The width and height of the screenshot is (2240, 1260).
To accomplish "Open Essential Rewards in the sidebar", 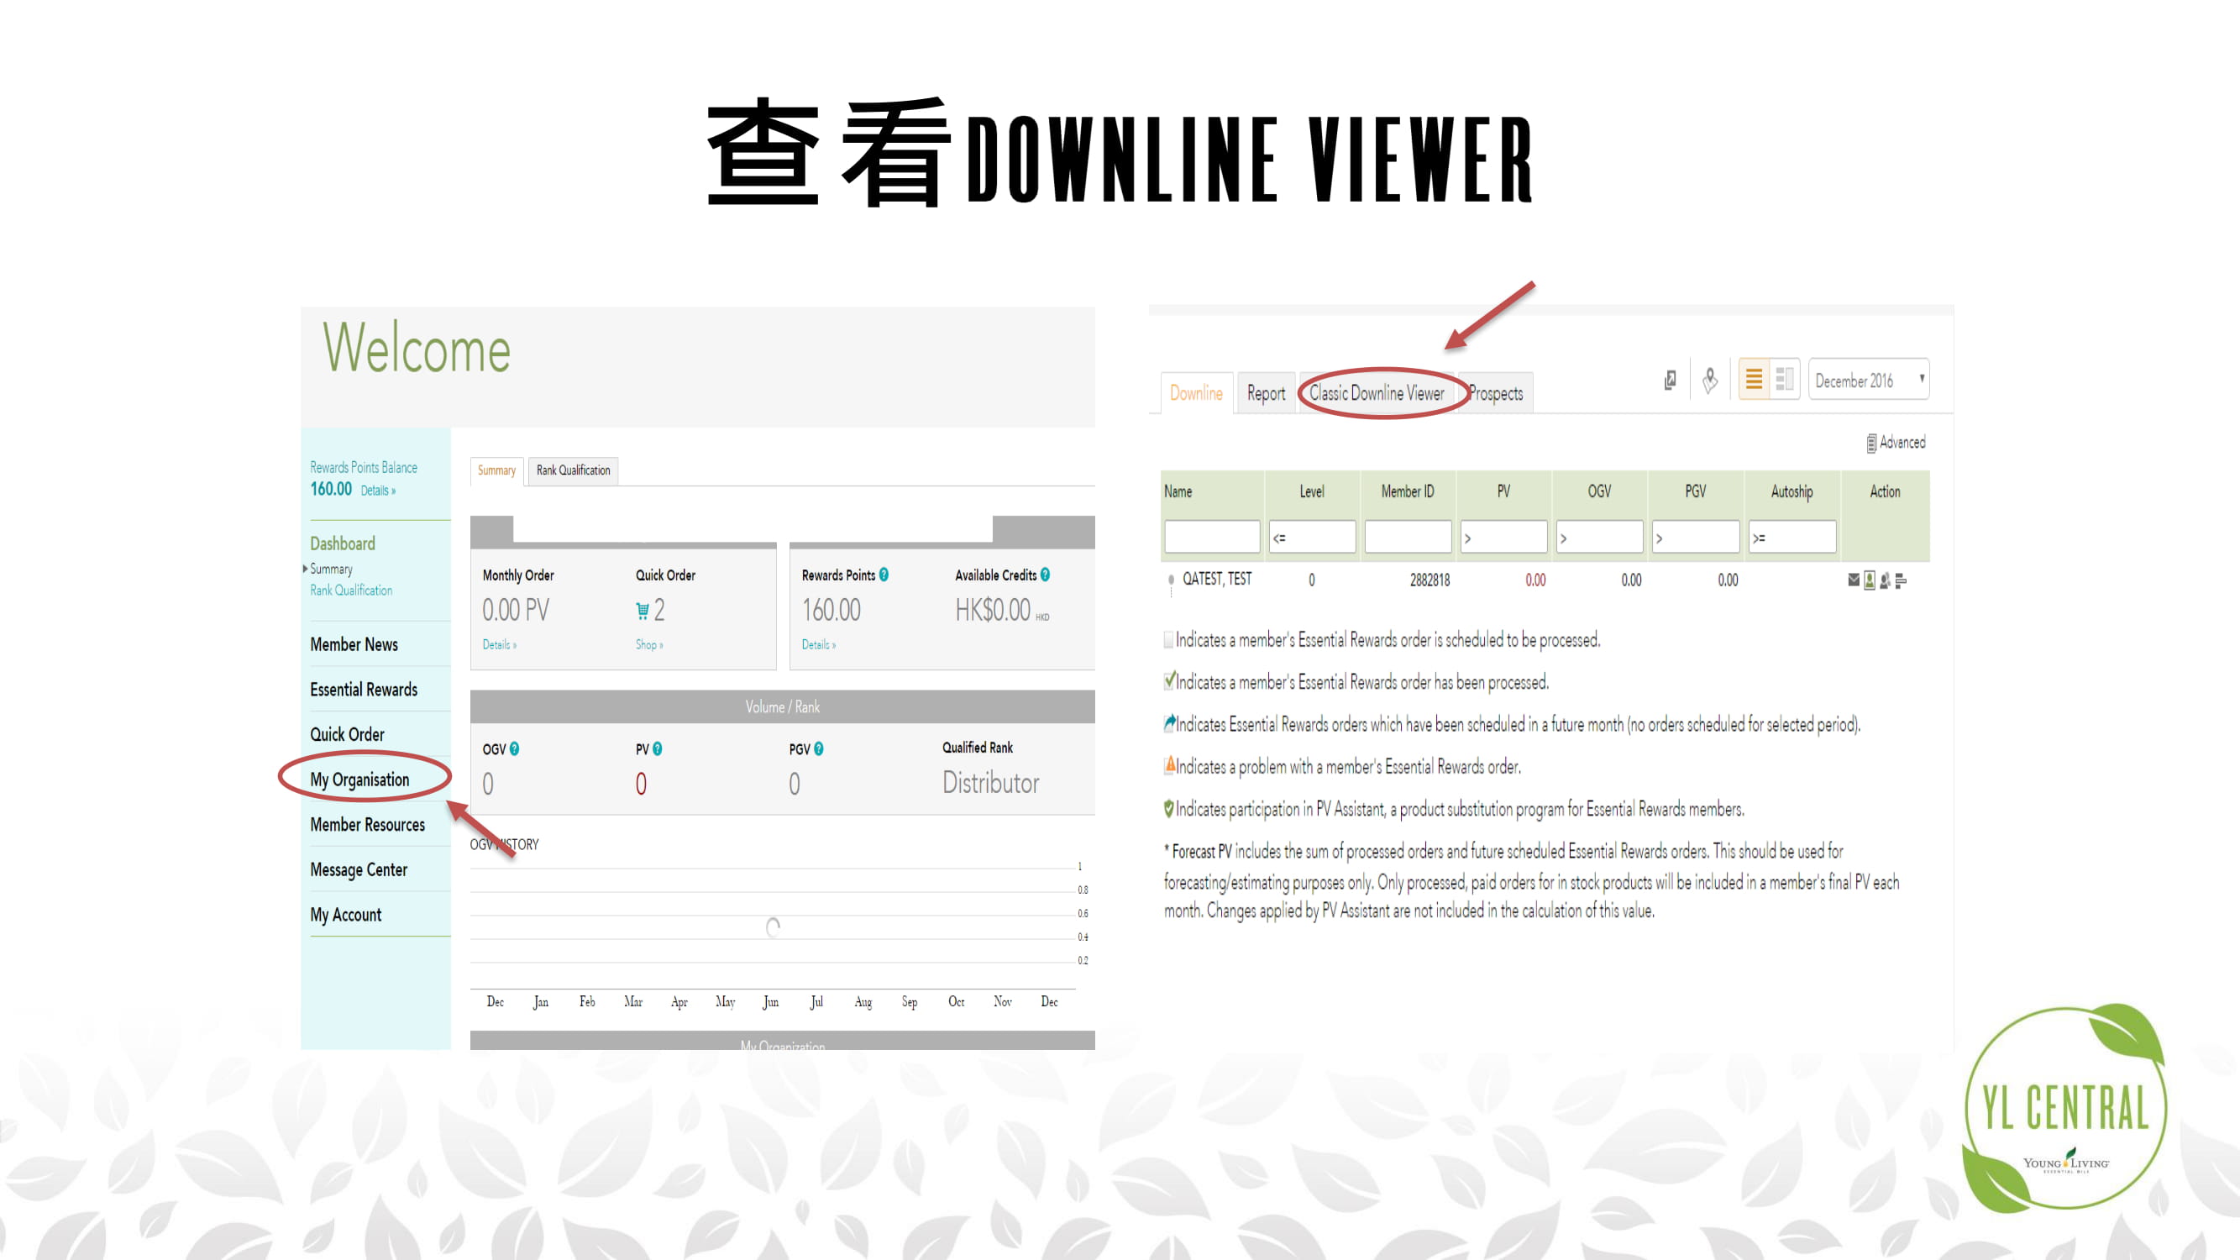I will 364,690.
